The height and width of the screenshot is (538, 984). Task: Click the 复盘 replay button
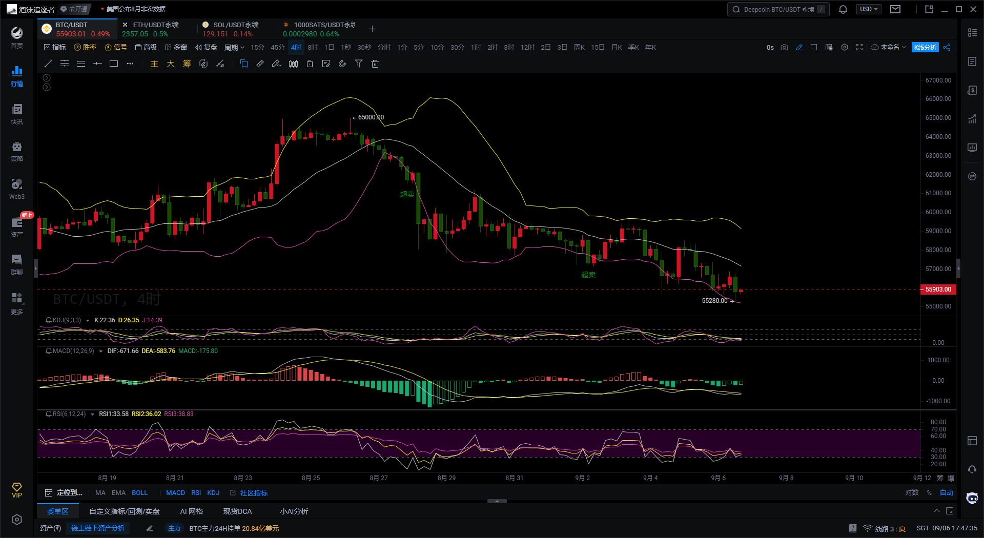pos(206,47)
